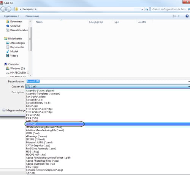Collapse folders with Mappen verbergen

pos(14,110)
